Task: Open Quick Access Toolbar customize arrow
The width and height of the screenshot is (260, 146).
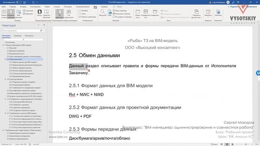Action: pos(37,2)
